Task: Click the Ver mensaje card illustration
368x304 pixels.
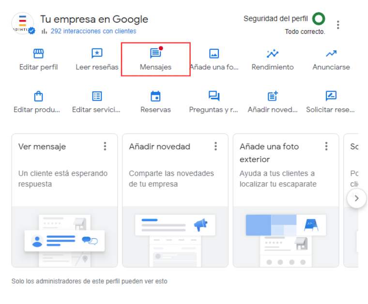Action: pyautogui.click(x=64, y=237)
